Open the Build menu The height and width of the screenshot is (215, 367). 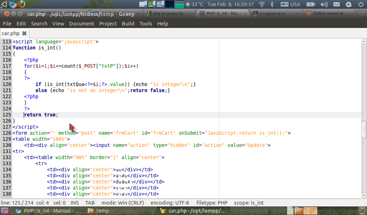click(128, 24)
